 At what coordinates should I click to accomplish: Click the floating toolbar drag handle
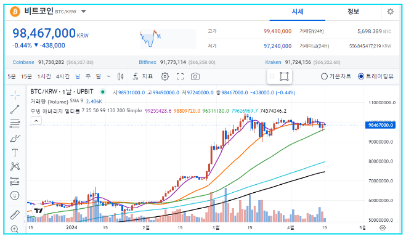point(272,76)
